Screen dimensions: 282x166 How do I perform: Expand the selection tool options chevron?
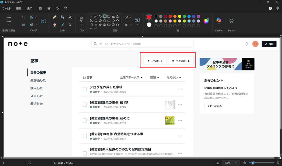pos(9,24)
